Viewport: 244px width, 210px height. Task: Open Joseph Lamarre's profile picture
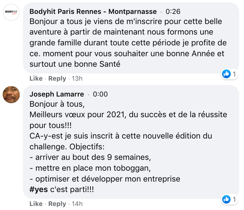point(11,94)
